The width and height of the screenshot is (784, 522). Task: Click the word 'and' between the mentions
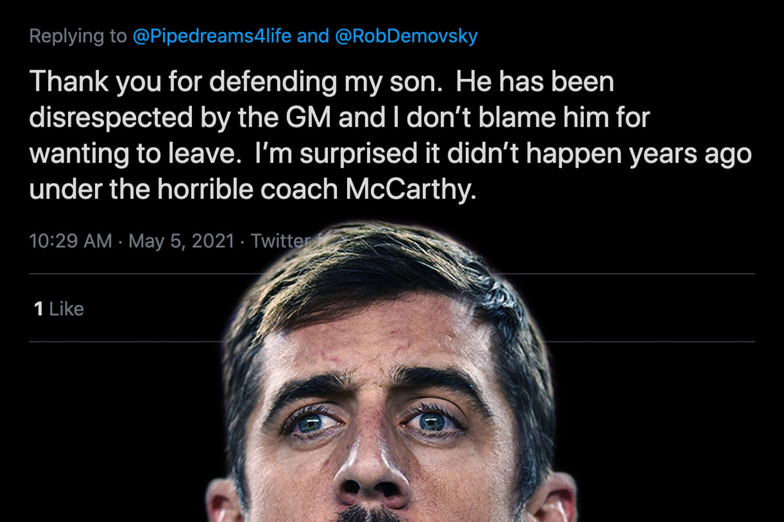pyautogui.click(x=313, y=36)
